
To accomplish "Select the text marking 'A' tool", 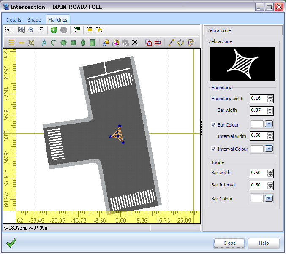I will (x=44, y=42).
